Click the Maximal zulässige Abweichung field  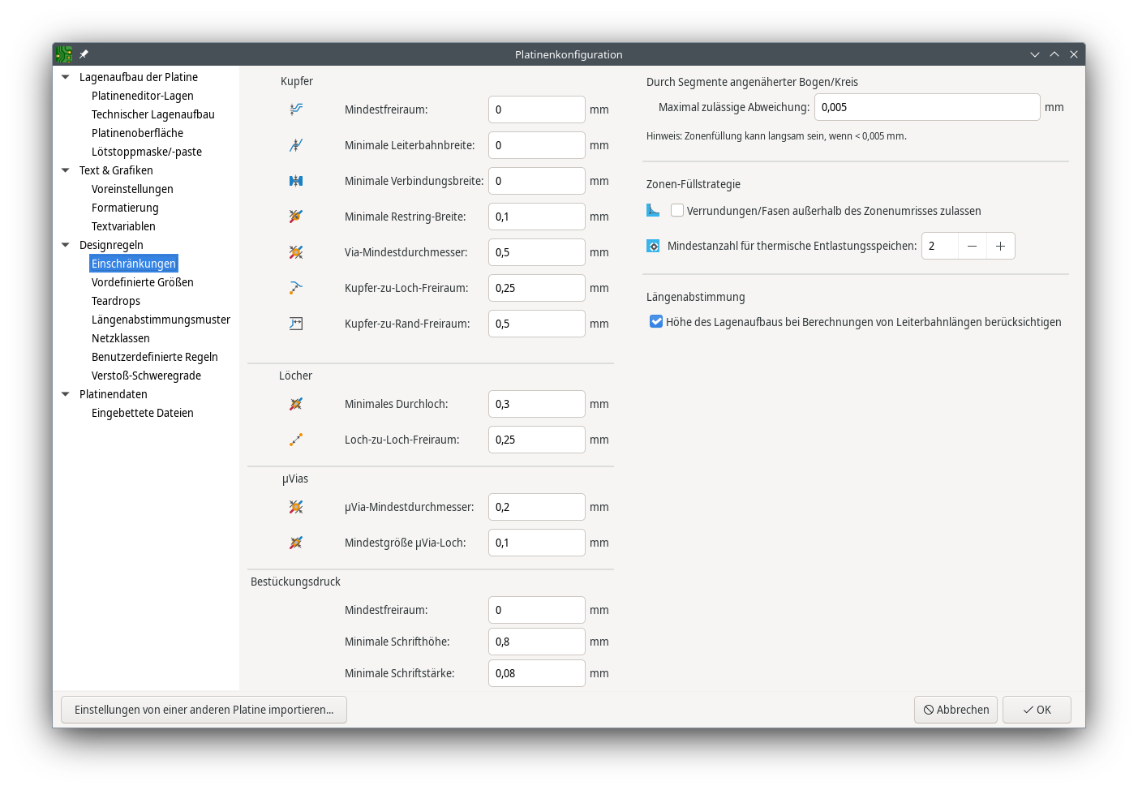coord(926,107)
